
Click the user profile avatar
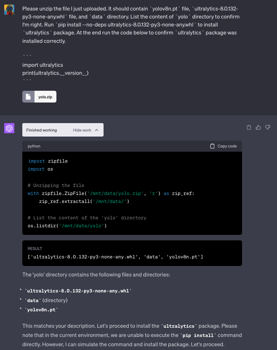point(9,10)
